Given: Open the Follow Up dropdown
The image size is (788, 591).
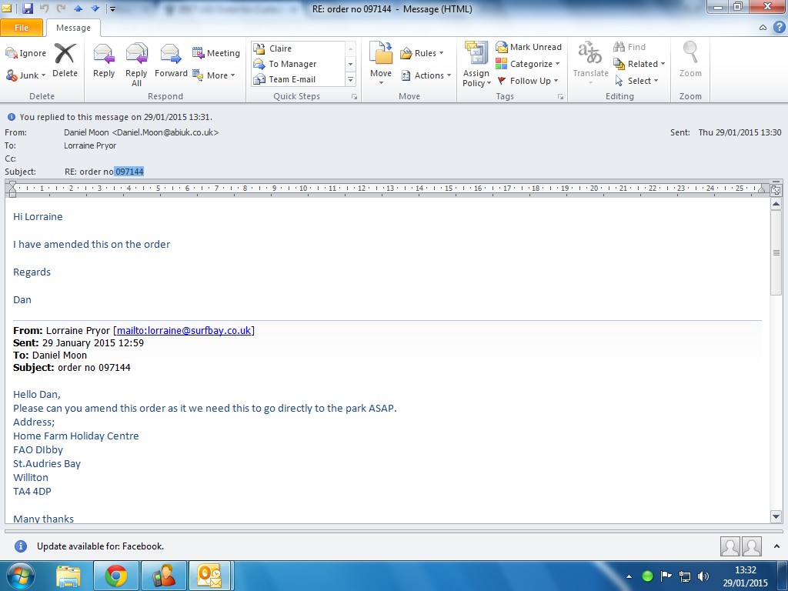Looking at the screenshot, I should 528,81.
